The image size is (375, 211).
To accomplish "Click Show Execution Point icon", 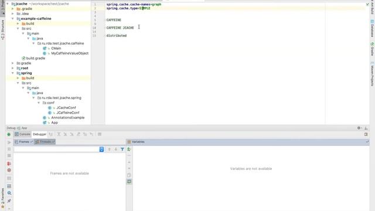I will click(51, 134).
